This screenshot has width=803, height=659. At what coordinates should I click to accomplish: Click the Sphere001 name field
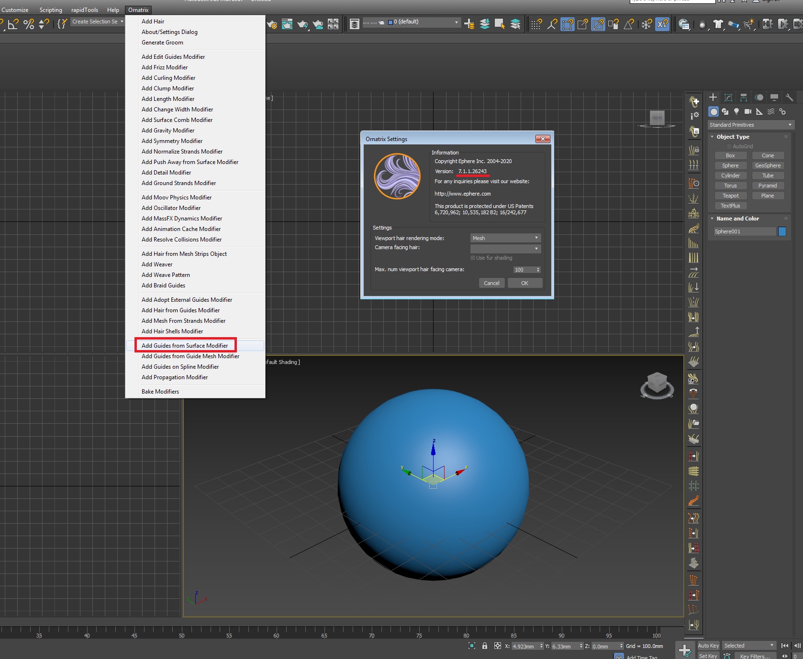coord(744,231)
